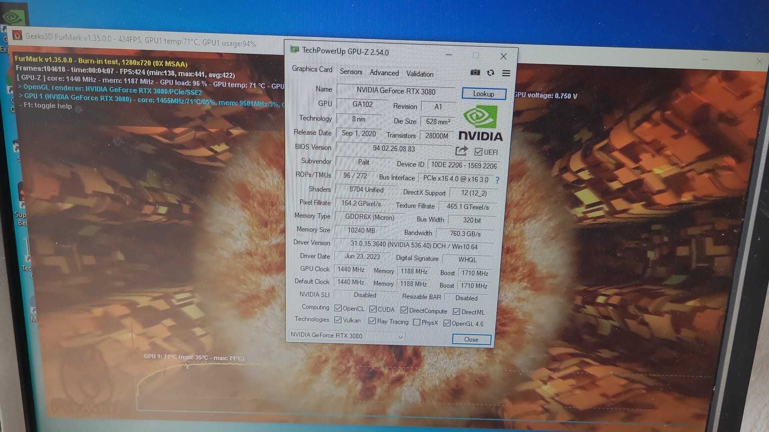Click the Driver Date value Jun 23, 2023
Screen dimensions: 769x432
click(362, 256)
